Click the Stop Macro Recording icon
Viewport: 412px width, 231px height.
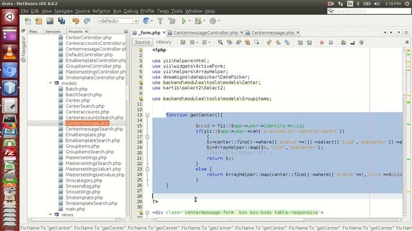pyautogui.click(x=331, y=42)
